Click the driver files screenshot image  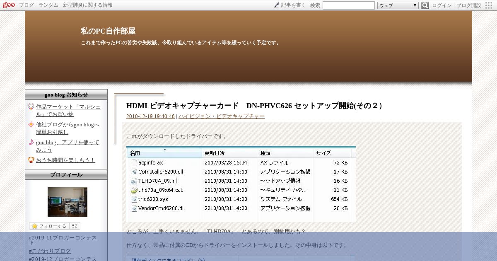[241, 184]
